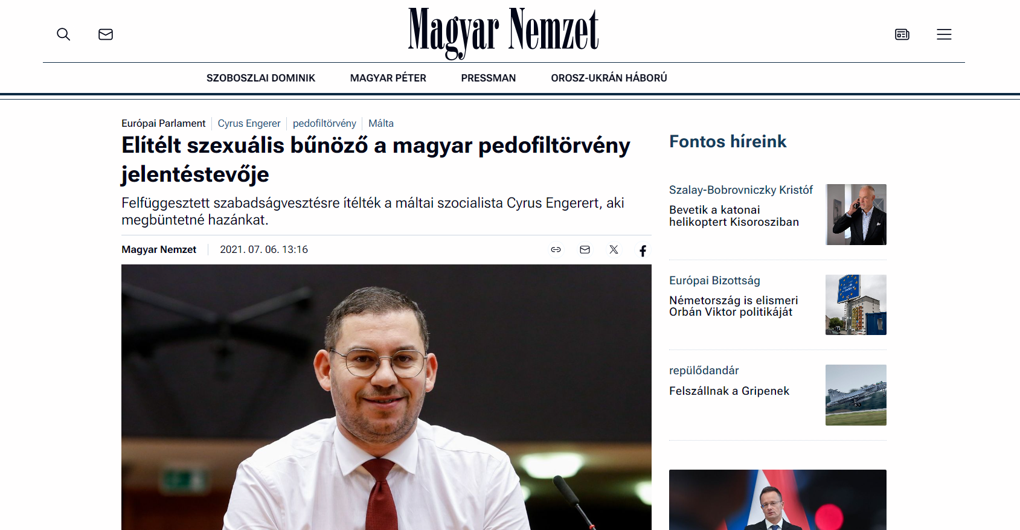Share article on Facebook
Image resolution: width=1020 pixels, height=530 pixels.
coord(643,251)
